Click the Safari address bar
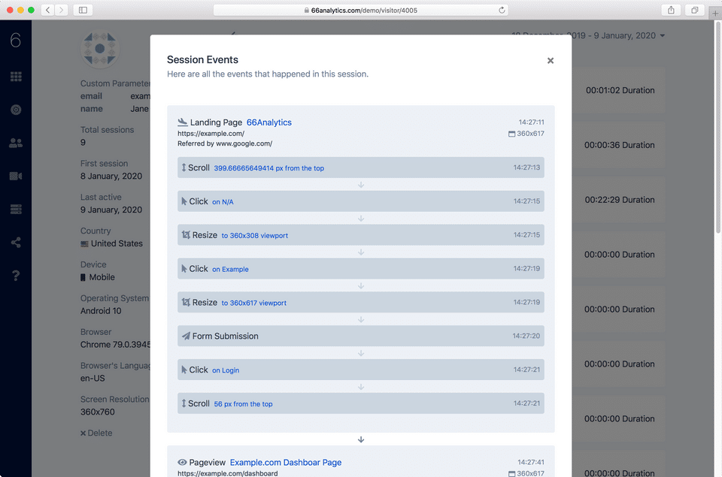722x477 pixels. pyautogui.click(x=361, y=11)
